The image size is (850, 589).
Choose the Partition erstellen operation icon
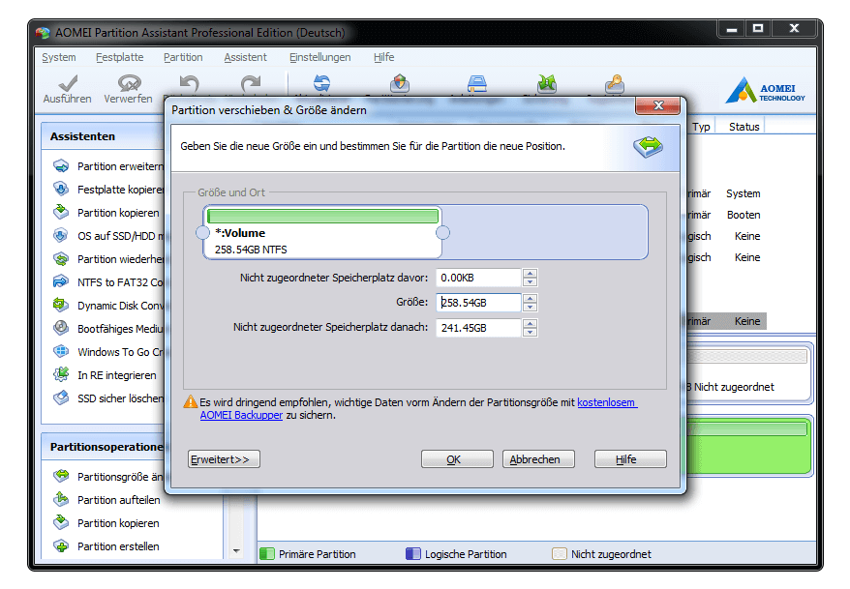(61, 545)
